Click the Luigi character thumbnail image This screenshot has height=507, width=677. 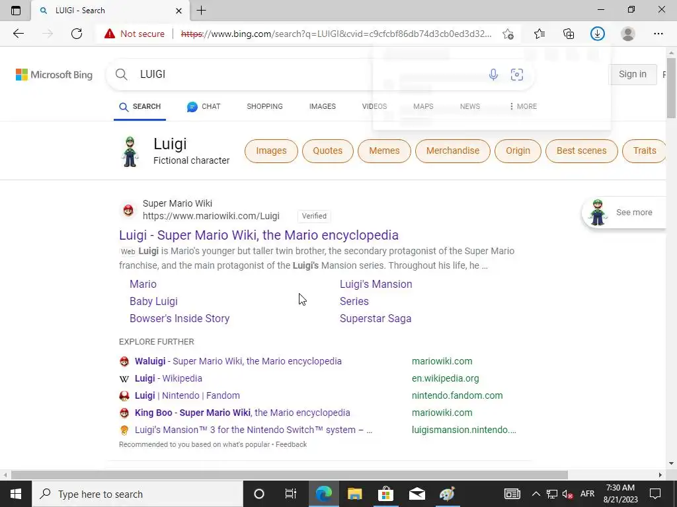pyautogui.click(x=130, y=152)
